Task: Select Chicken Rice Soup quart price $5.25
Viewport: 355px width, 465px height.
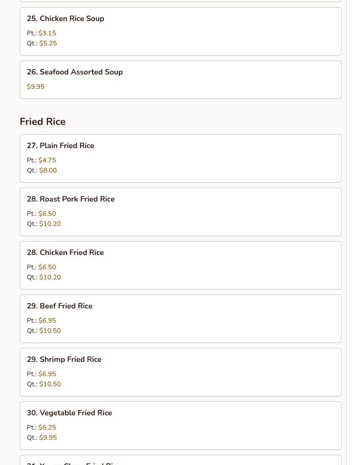Action: [48, 43]
